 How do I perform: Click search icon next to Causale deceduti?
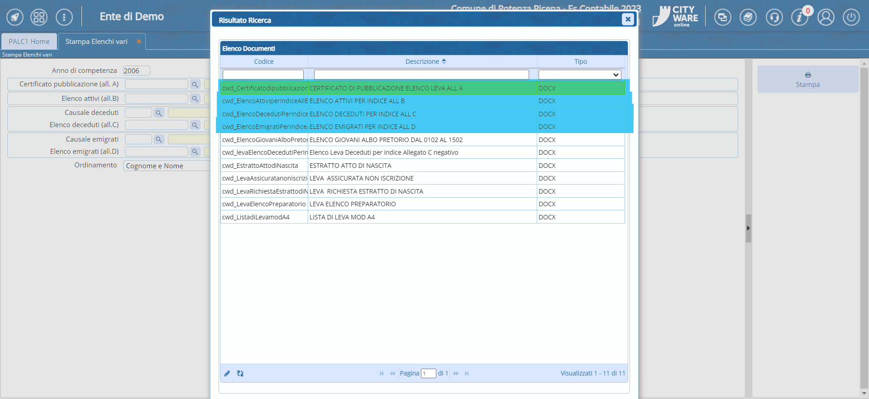[159, 113]
